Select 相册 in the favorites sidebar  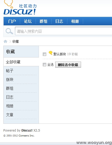coord(10,106)
